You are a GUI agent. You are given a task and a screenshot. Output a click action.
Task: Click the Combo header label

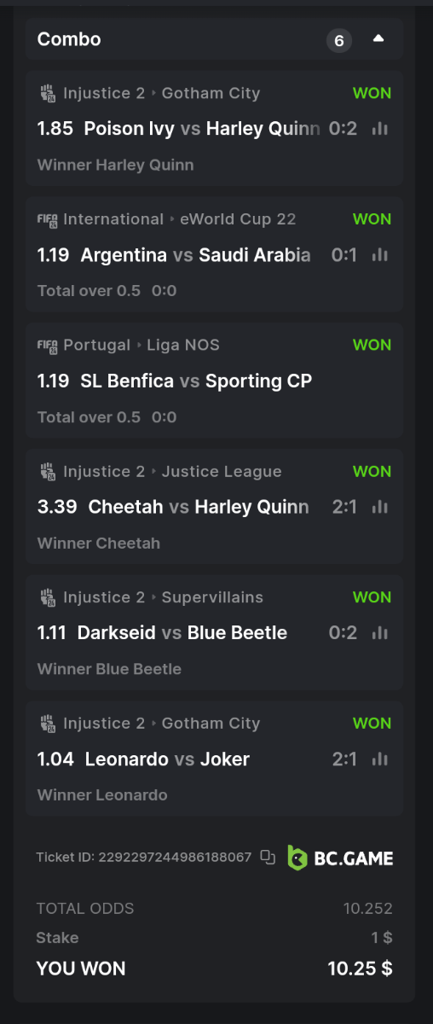(69, 39)
